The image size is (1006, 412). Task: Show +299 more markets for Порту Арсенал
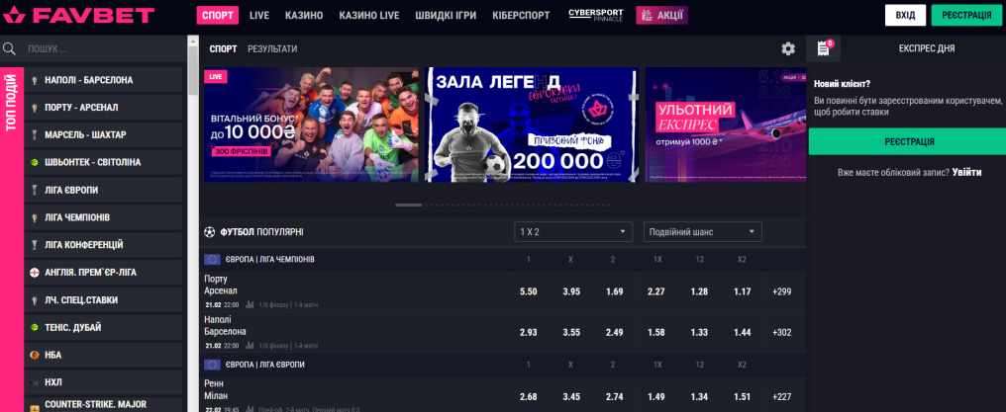pos(782,291)
